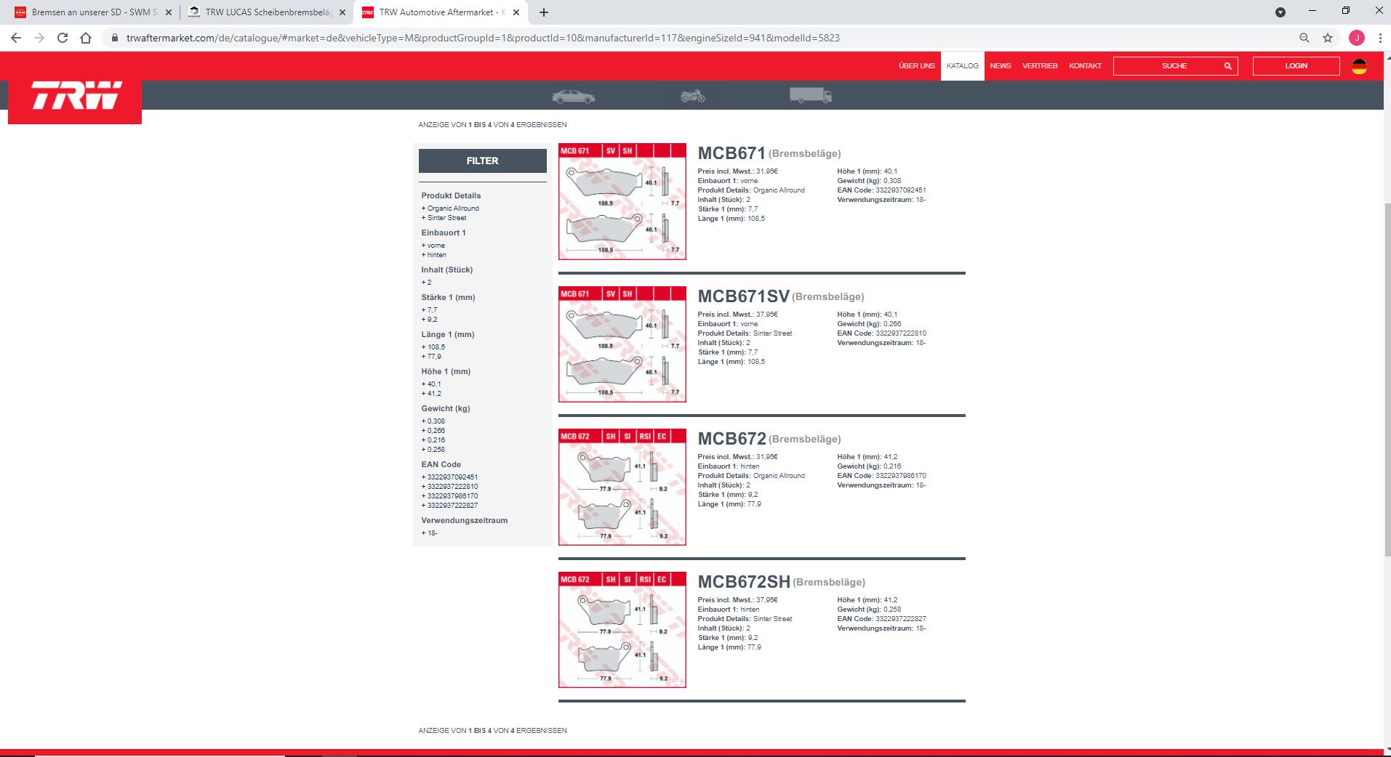Click the MCB672 brake pad thumbnail
The width and height of the screenshot is (1391, 757).
[622, 487]
